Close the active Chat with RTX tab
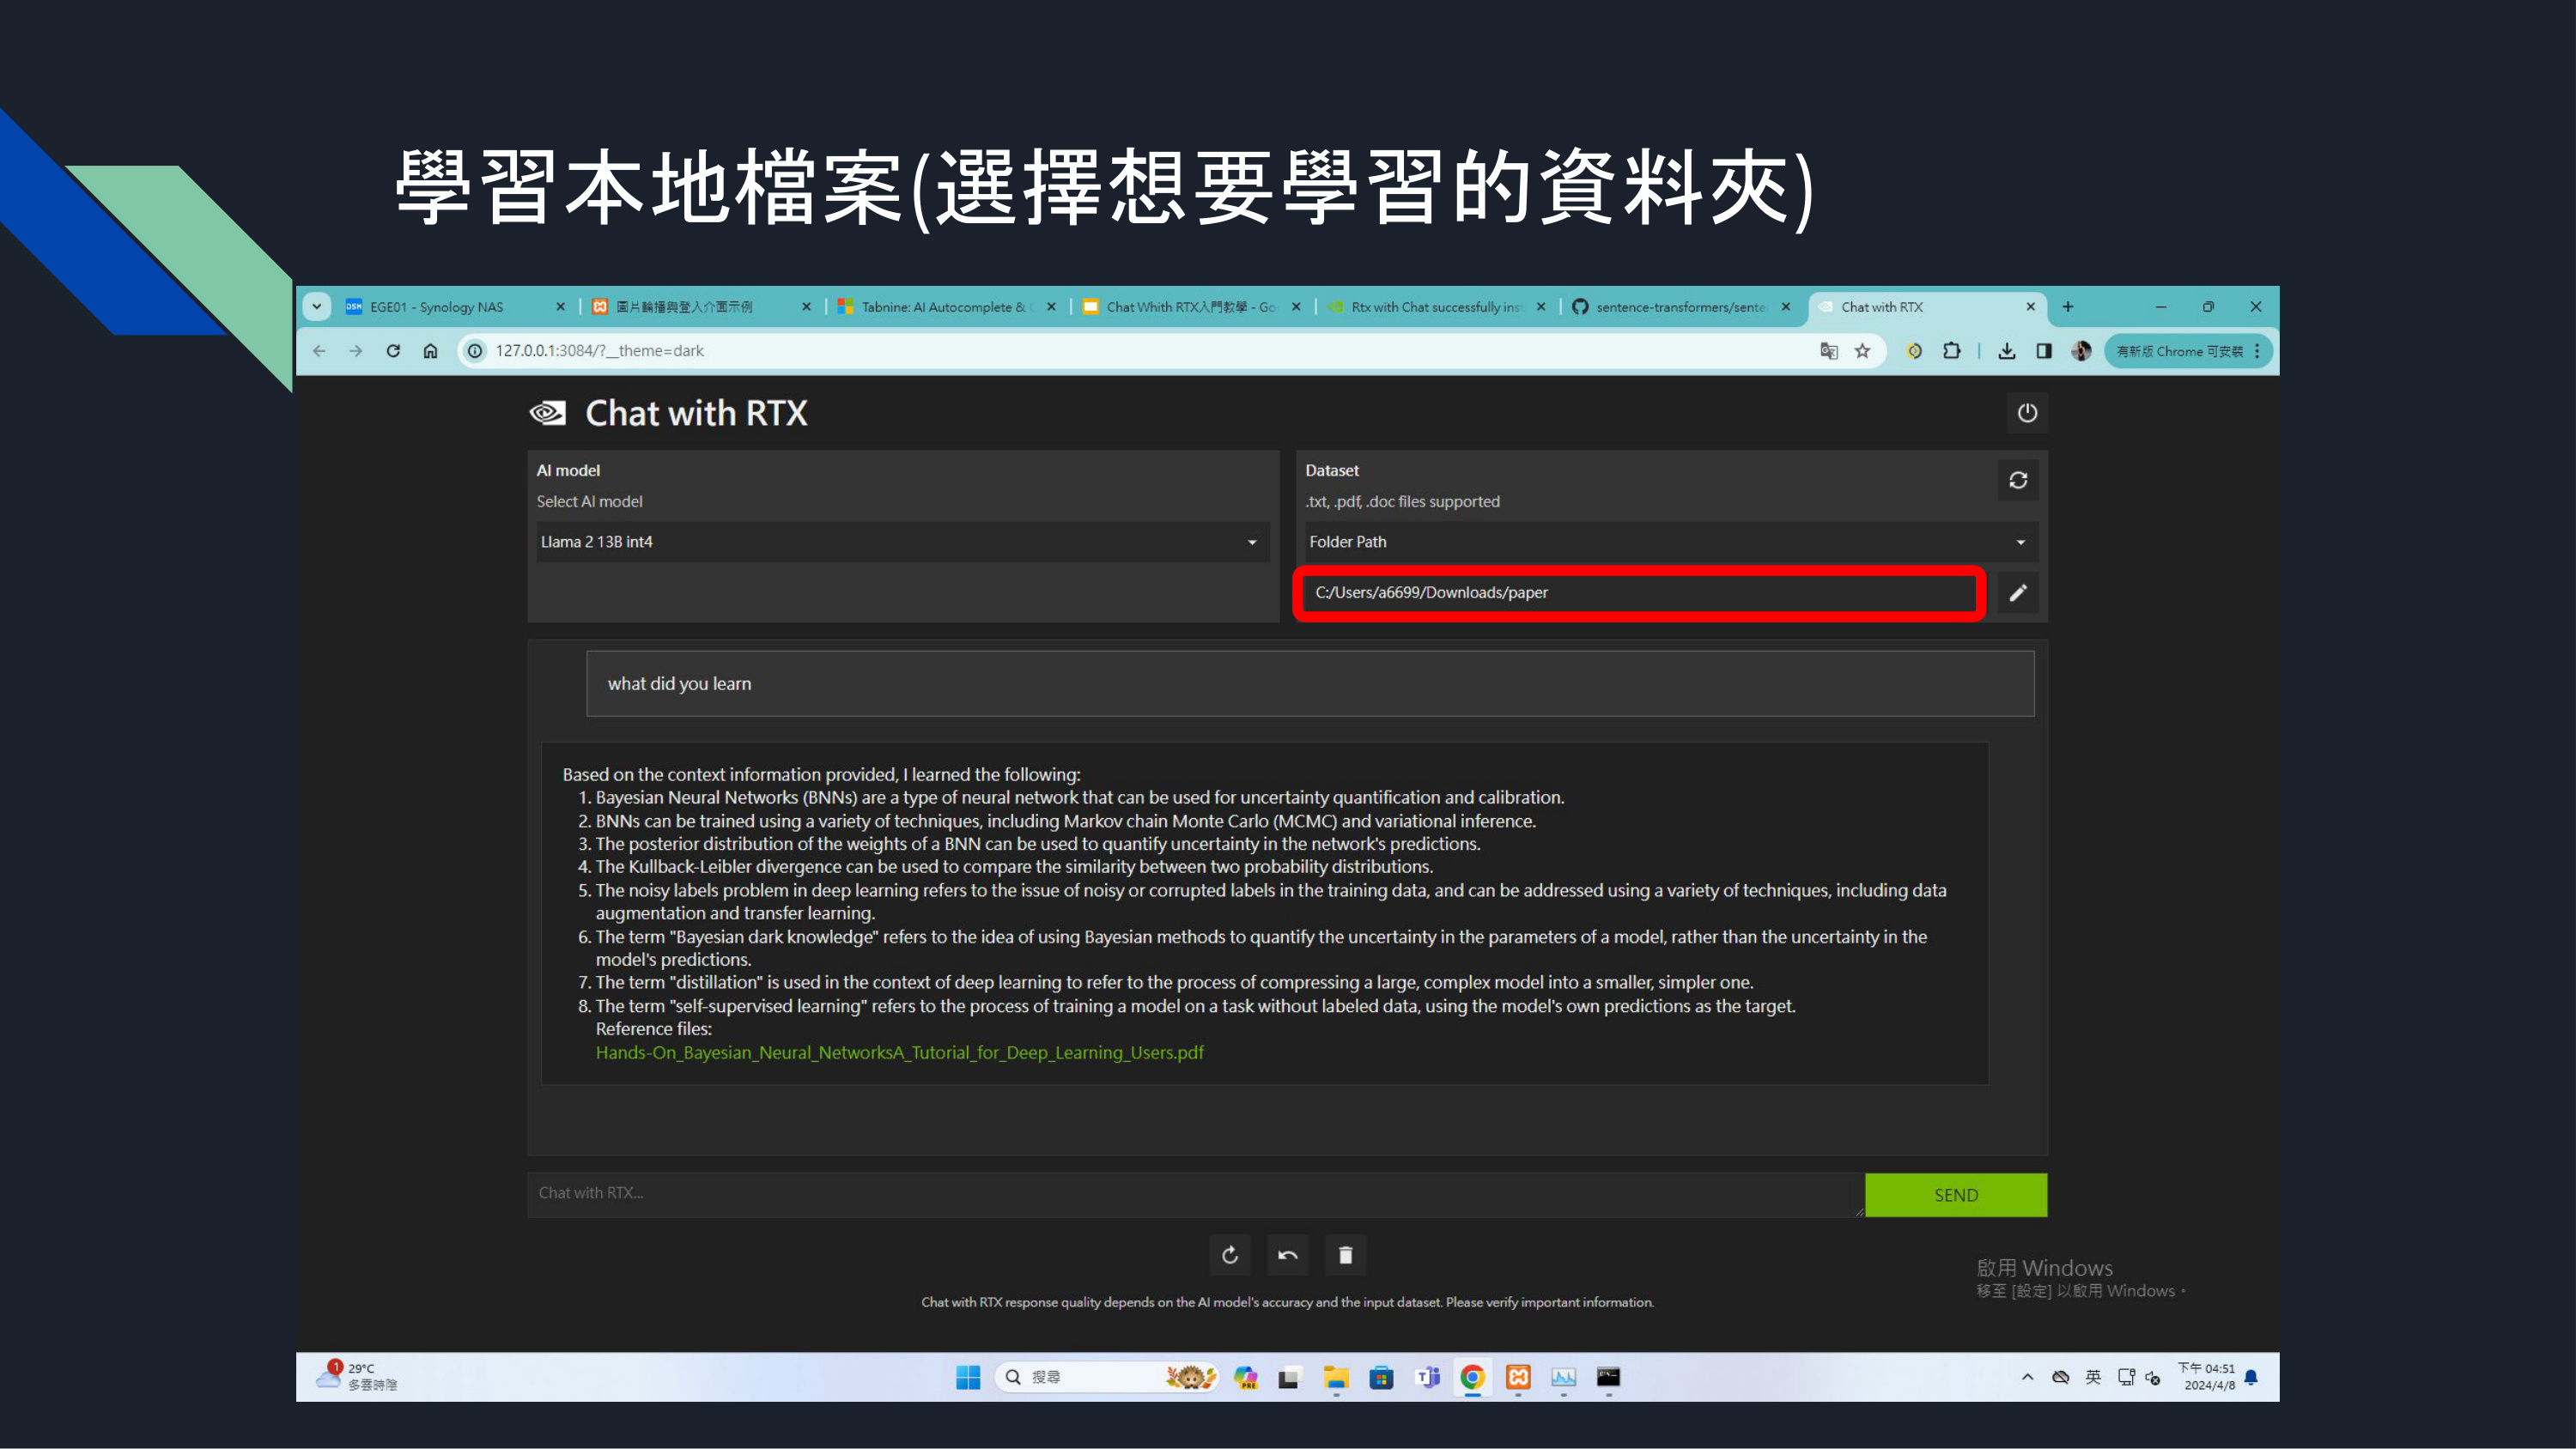Image resolution: width=2576 pixels, height=1449 pixels. tap(2030, 307)
